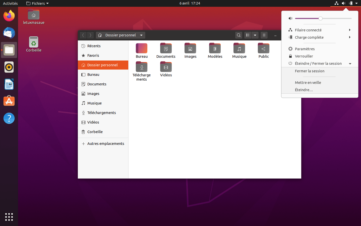The height and width of the screenshot is (226, 361).
Task: Expand the Filaire connecté submenu
Action: tap(349, 30)
